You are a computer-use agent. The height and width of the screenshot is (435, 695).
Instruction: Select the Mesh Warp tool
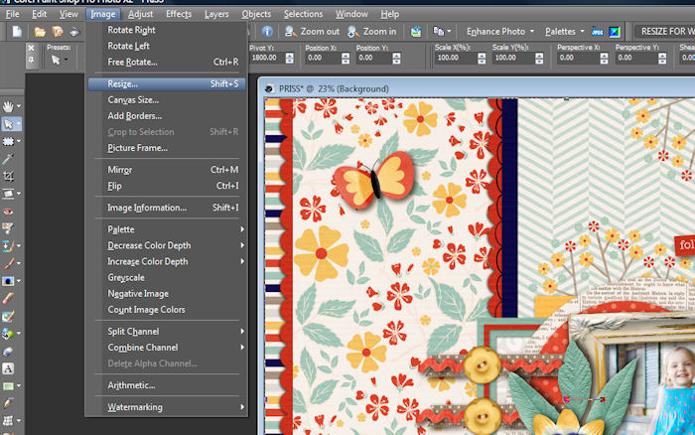point(8,420)
